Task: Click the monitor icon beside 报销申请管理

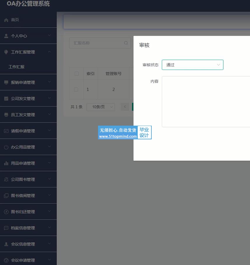Action: tap(6, 83)
